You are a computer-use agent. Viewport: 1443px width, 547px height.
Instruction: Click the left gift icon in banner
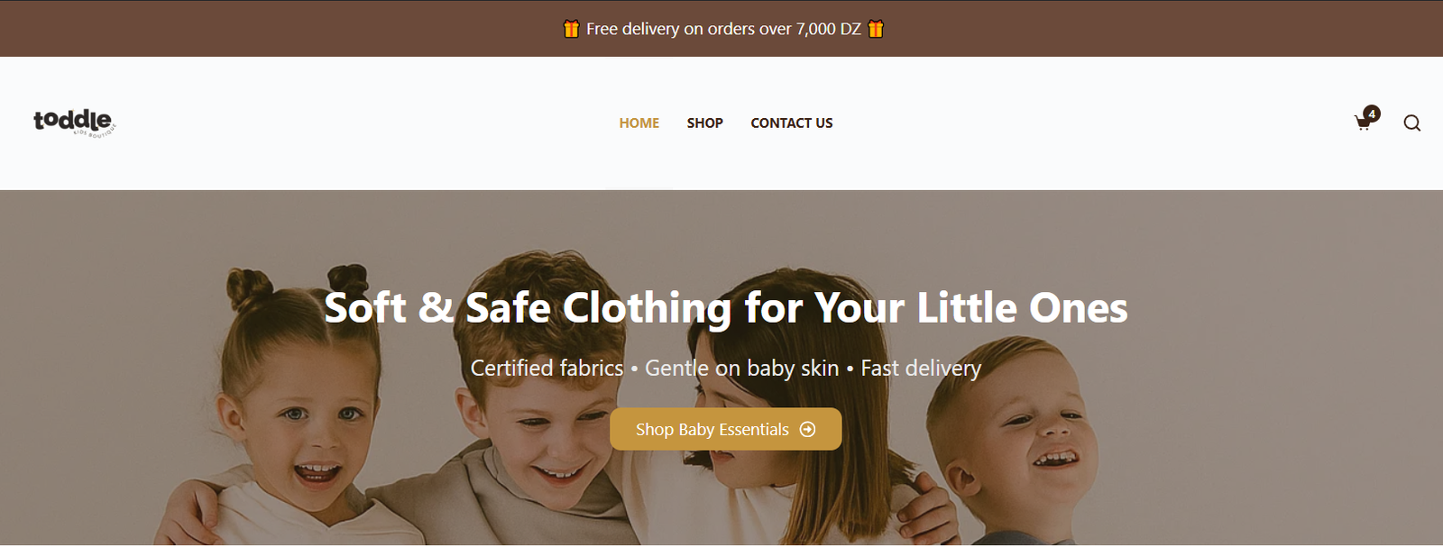click(x=571, y=29)
